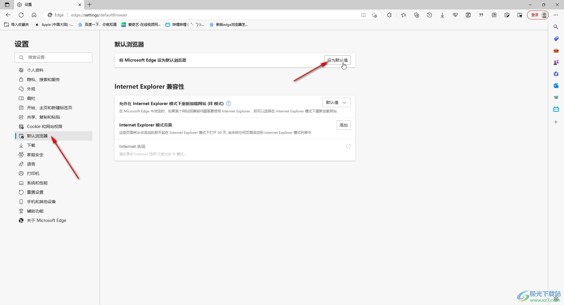Open sidebar Tools toolbox icon
The image size is (564, 305).
[556, 50]
